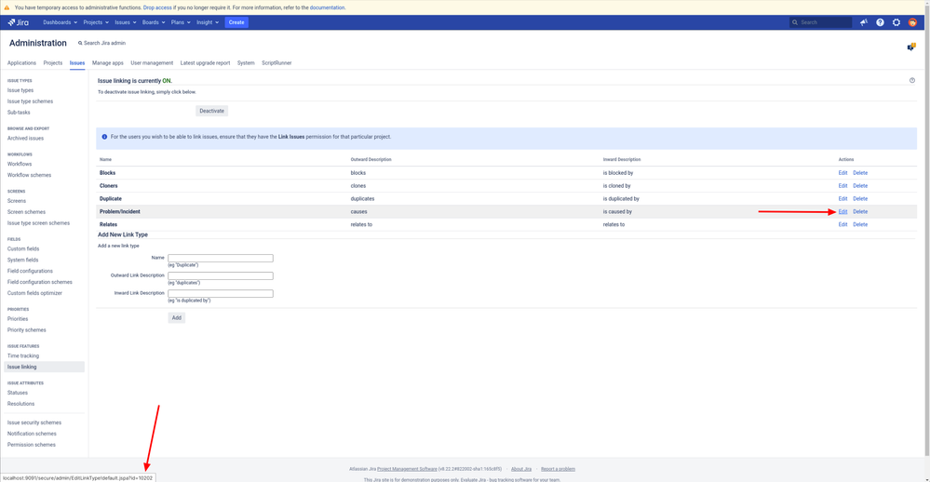Switch to the Manage apps tab
Screen dimensions: 930x482
pyautogui.click(x=107, y=63)
